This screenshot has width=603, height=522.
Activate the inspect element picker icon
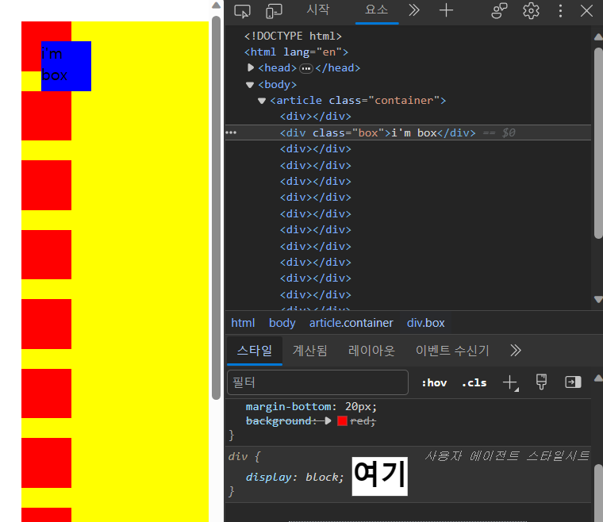click(x=242, y=11)
